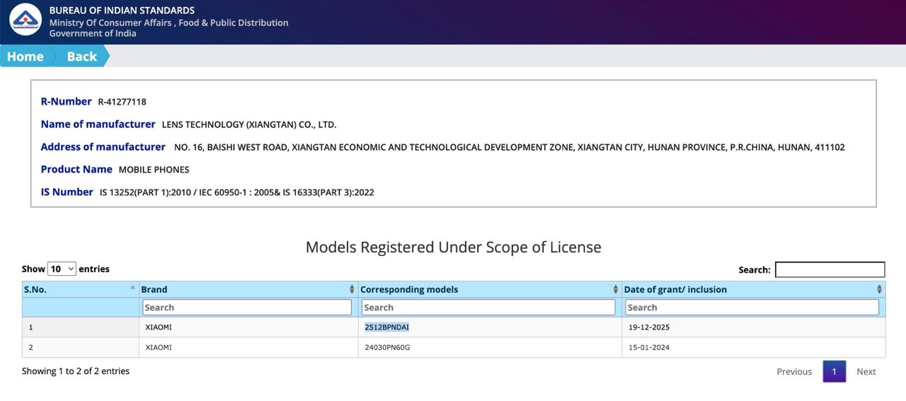
Task: Go to Home in breadcrumb
Action: point(25,57)
